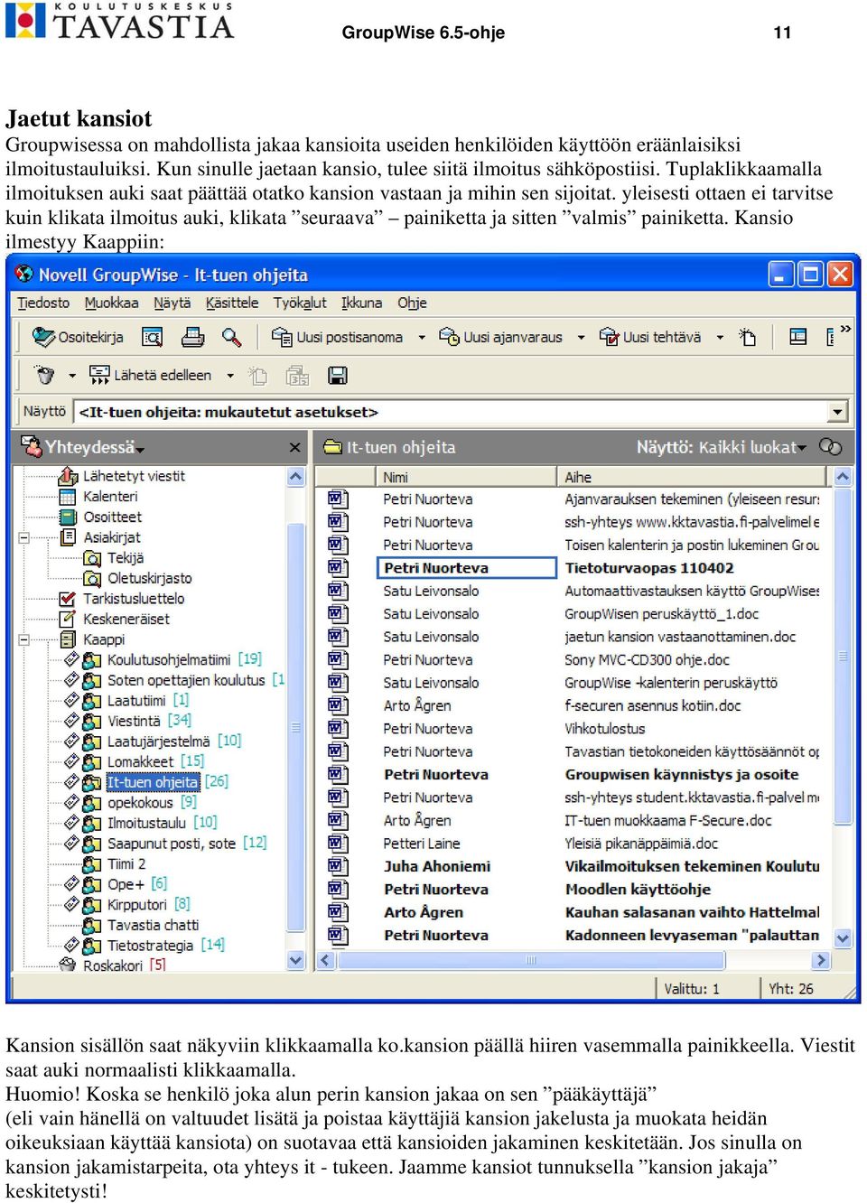Show more toolbar buttons chevron
The image size is (867, 1203).
pyautogui.click(x=845, y=330)
